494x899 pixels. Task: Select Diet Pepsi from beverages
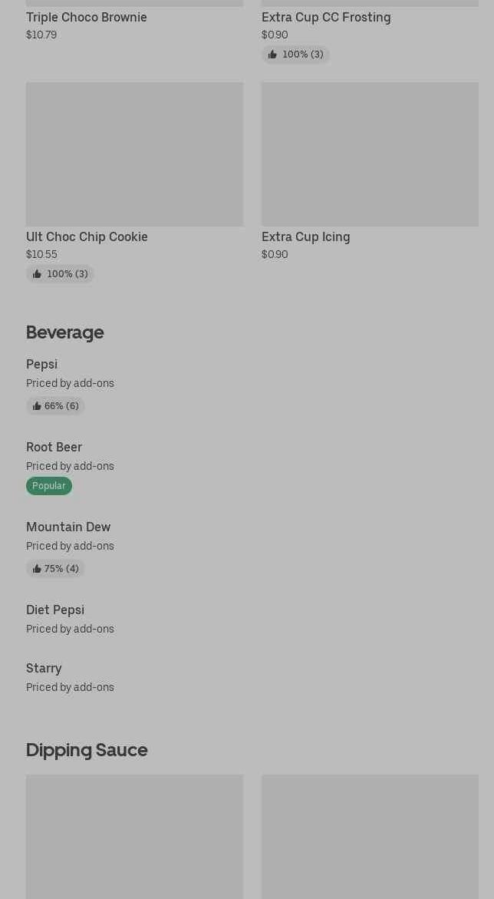(55, 610)
